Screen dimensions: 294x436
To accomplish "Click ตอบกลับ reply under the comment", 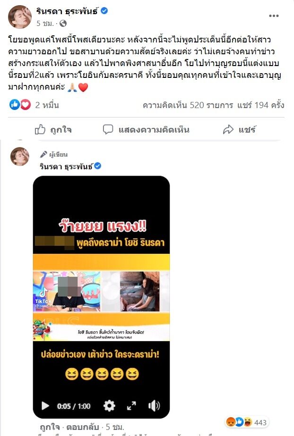I will pos(83,427).
